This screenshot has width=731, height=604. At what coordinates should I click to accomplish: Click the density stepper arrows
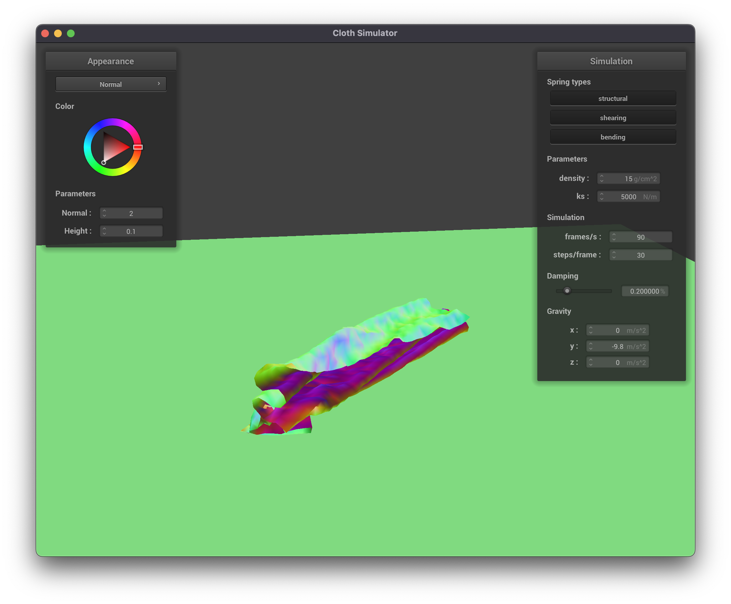pos(602,179)
